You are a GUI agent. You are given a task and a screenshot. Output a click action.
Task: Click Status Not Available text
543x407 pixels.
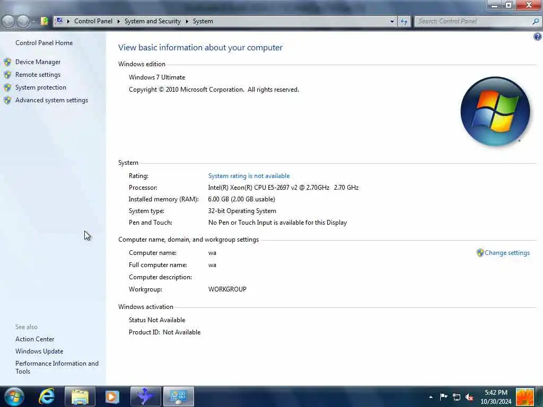click(157, 320)
